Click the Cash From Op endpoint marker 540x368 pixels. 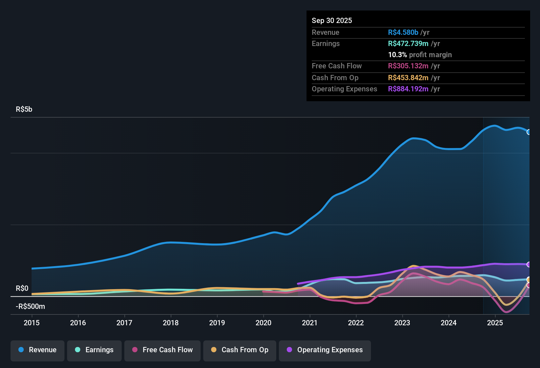coord(529,280)
